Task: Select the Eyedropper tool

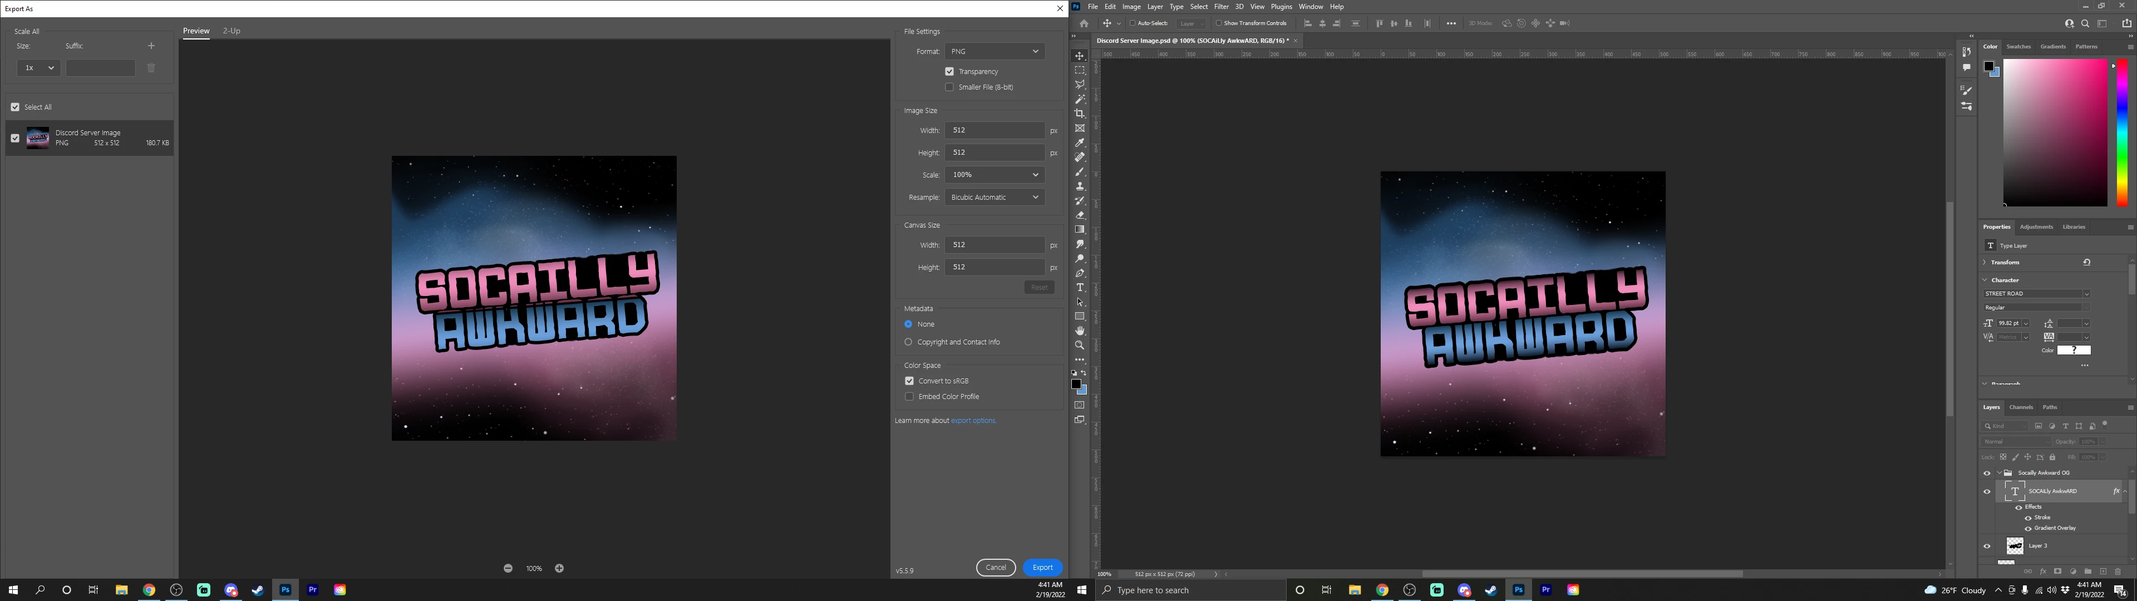Action: coord(1079,143)
